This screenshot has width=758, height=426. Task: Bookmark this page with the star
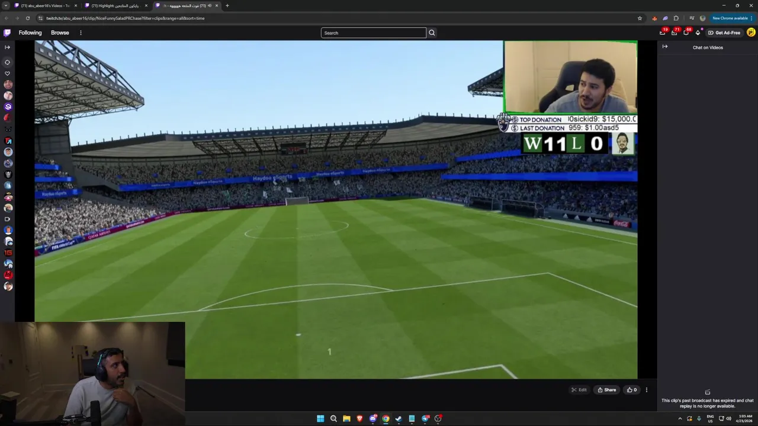click(x=640, y=18)
